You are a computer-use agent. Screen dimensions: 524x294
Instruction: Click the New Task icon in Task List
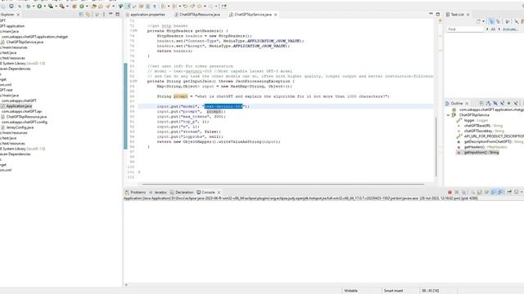(x=478, y=21)
